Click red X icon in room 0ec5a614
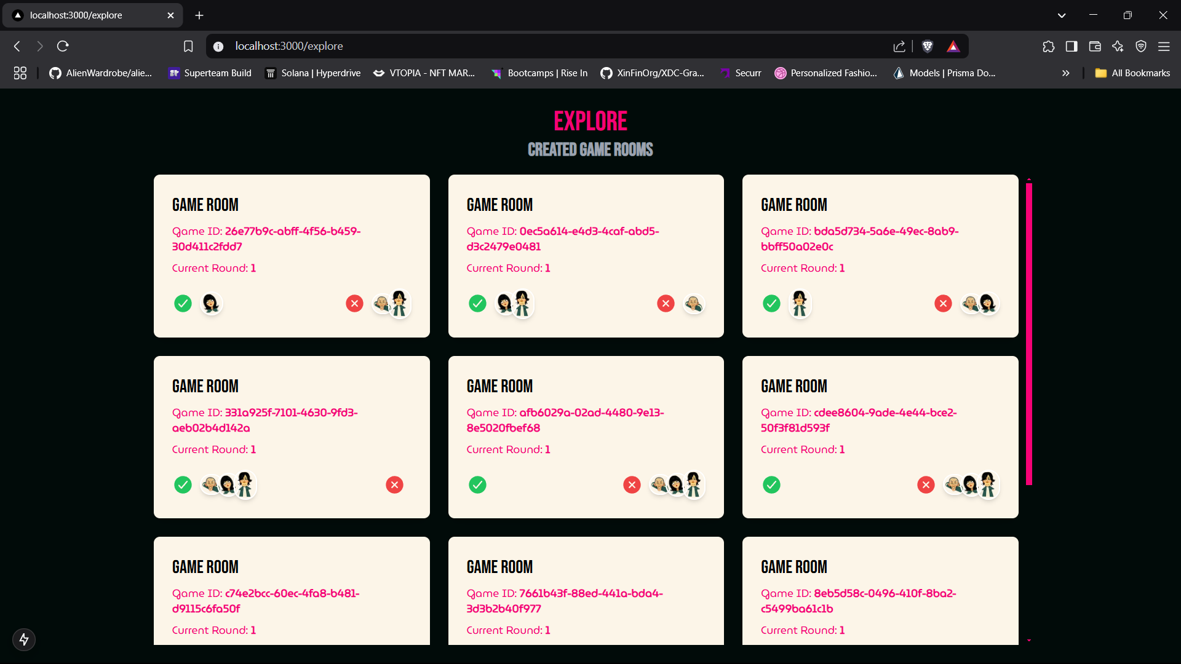 [666, 303]
